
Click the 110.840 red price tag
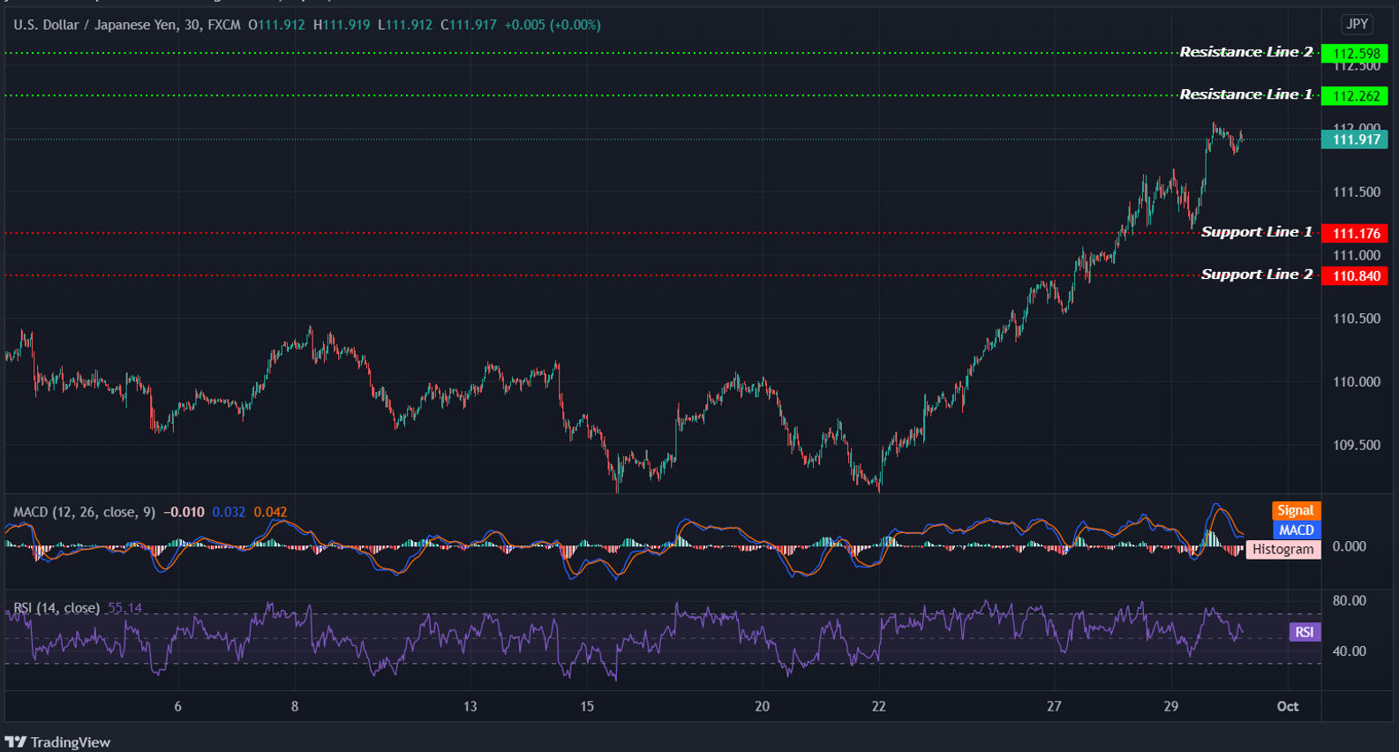(1355, 275)
